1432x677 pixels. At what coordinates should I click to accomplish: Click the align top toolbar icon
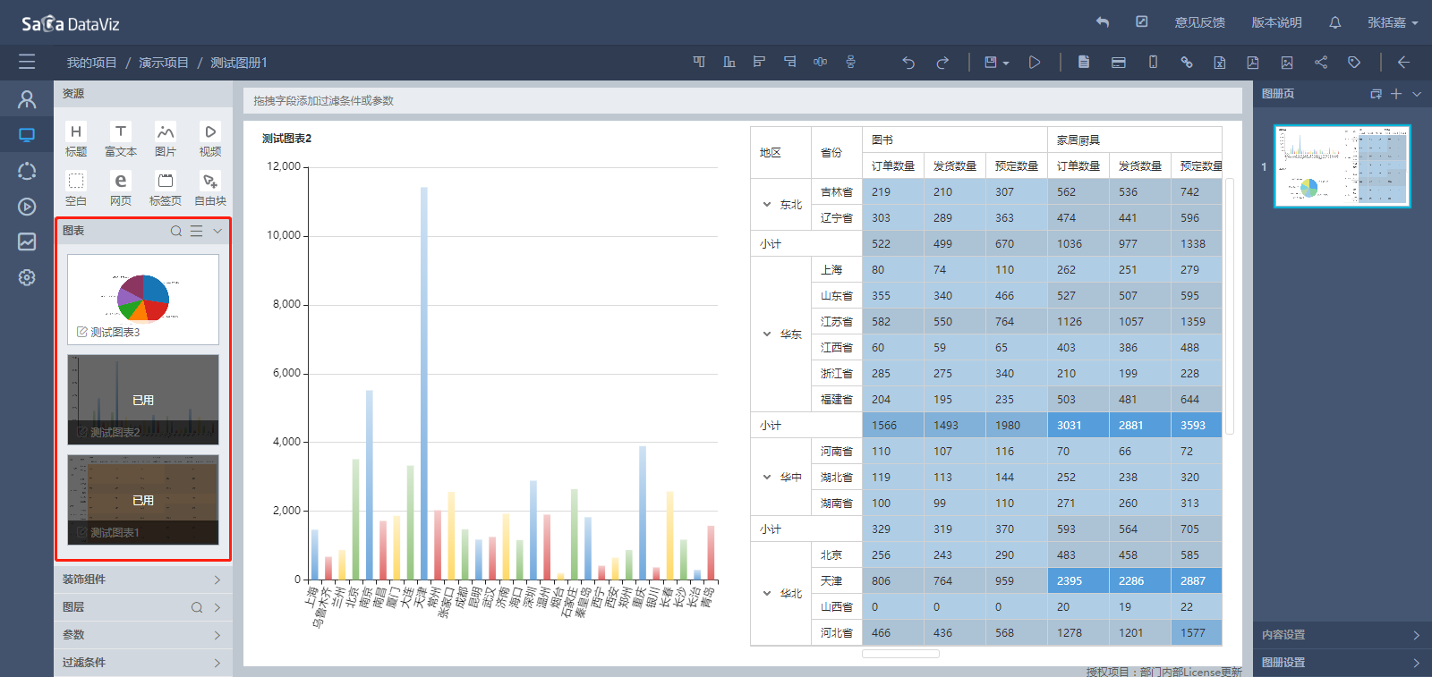tap(699, 62)
